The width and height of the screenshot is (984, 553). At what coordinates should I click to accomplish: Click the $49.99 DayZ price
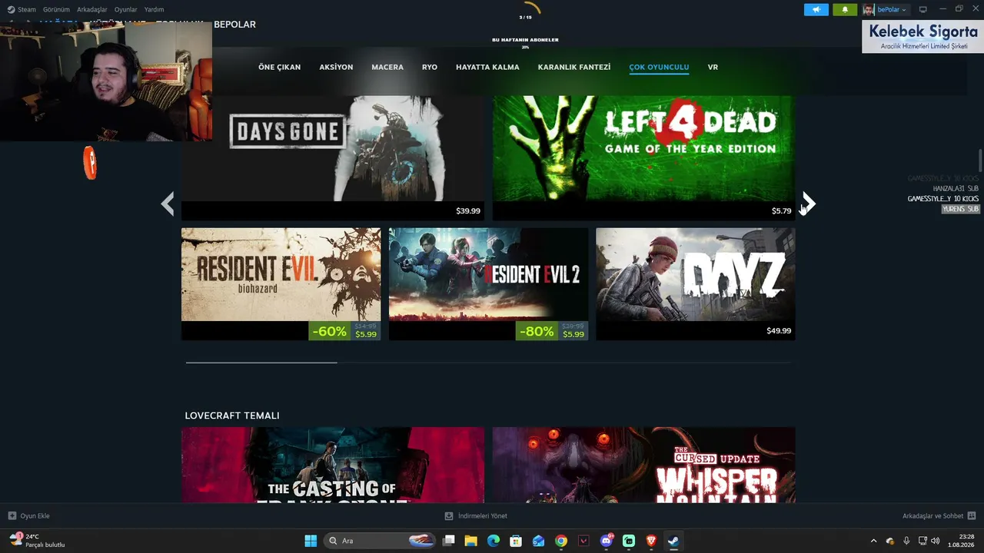tap(779, 331)
